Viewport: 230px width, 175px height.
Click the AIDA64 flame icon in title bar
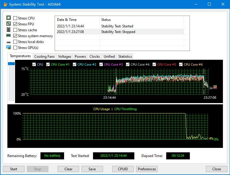[5, 4]
